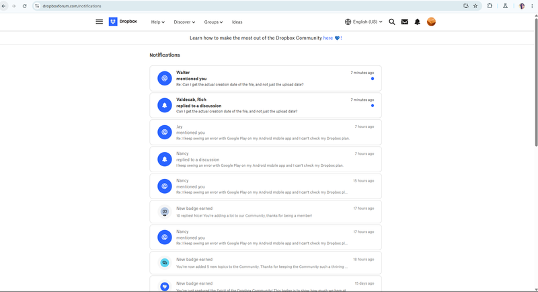Bookmark this page with star icon
Image resolution: width=538 pixels, height=292 pixels.
pyautogui.click(x=475, y=5)
